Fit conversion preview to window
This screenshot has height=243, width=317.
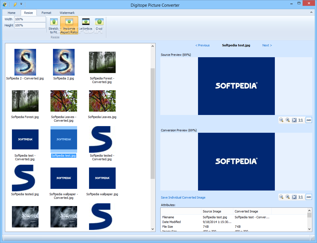click(x=294, y=197)
